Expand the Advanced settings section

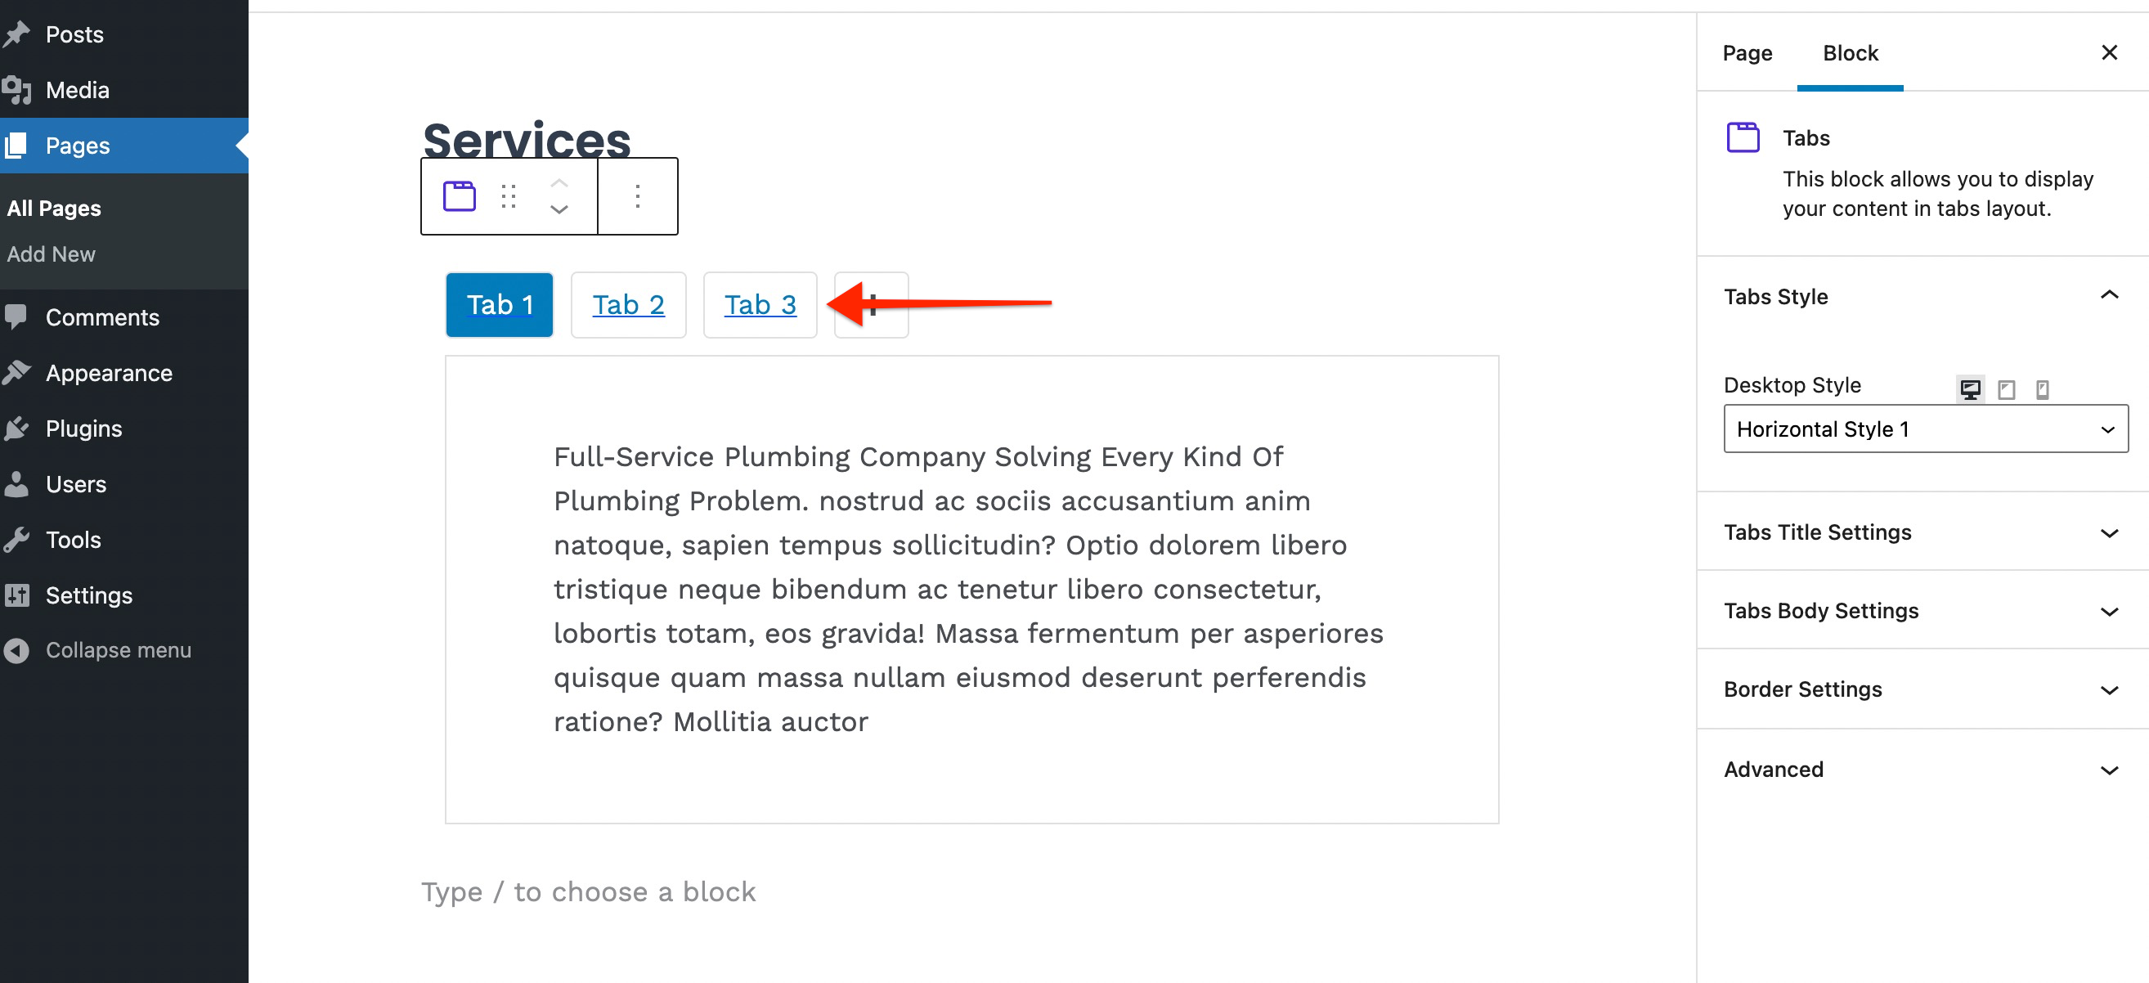tap(1918, 768)
